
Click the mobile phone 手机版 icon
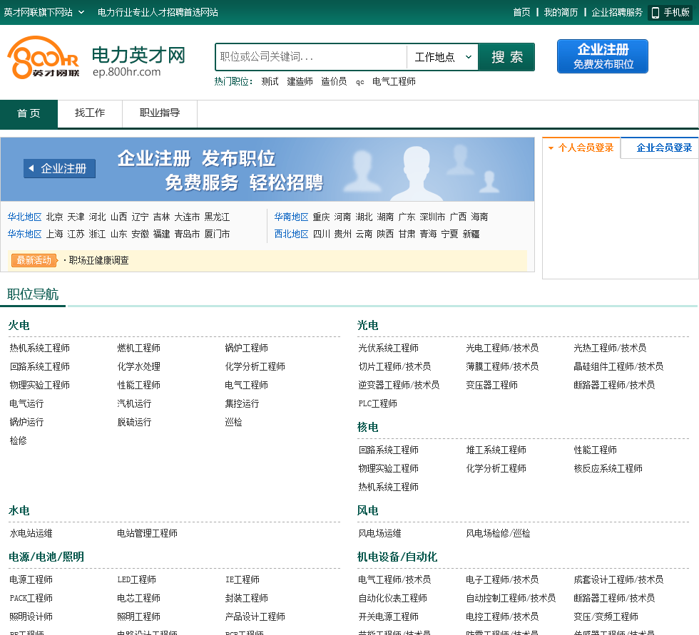pyautogui.click(x=655, y=12)
